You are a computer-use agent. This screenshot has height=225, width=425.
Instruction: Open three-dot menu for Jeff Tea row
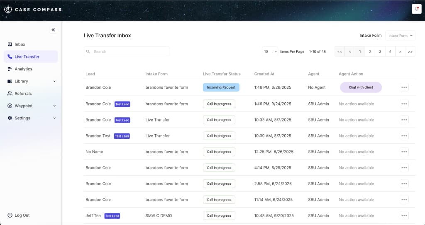point(404,215)
